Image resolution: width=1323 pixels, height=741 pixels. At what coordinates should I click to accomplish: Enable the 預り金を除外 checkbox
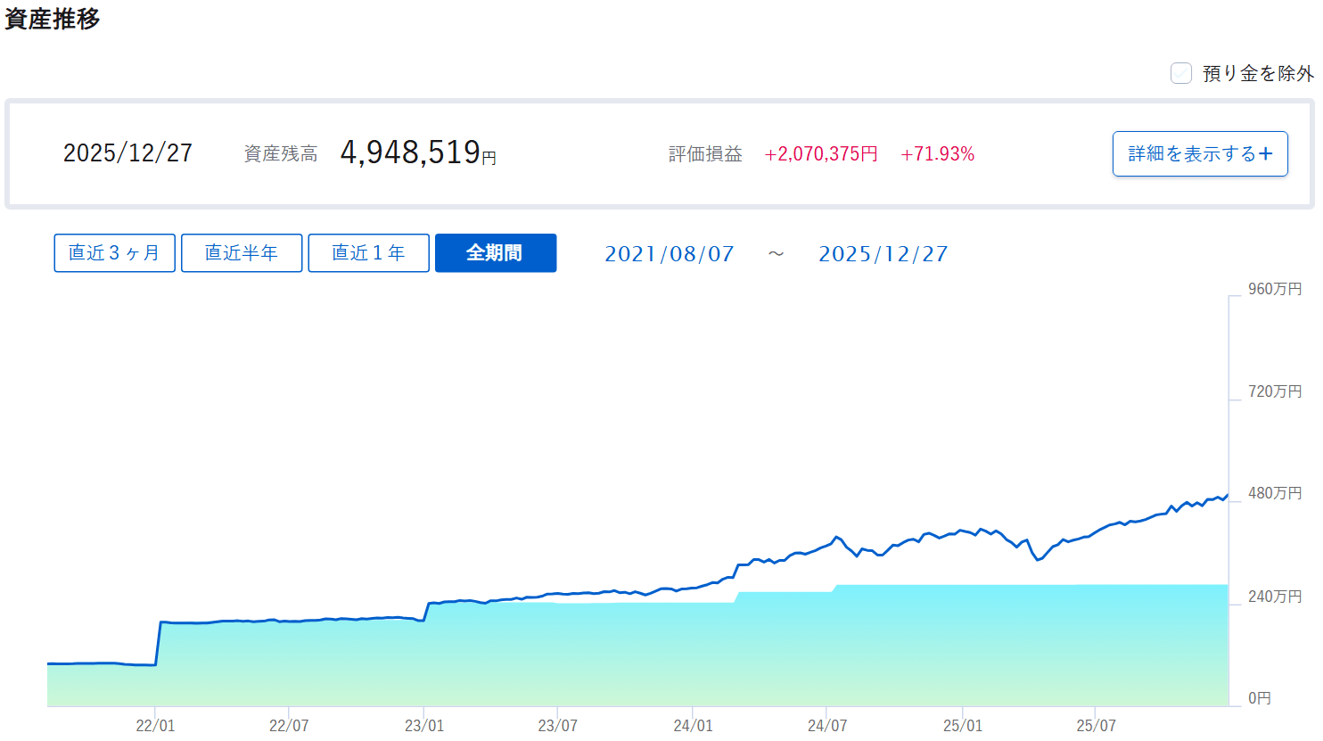1181,73
